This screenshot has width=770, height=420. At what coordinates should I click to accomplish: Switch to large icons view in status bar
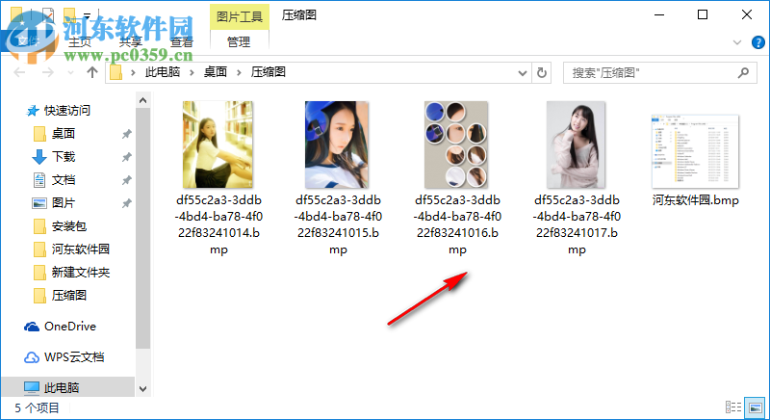point(755,407)
